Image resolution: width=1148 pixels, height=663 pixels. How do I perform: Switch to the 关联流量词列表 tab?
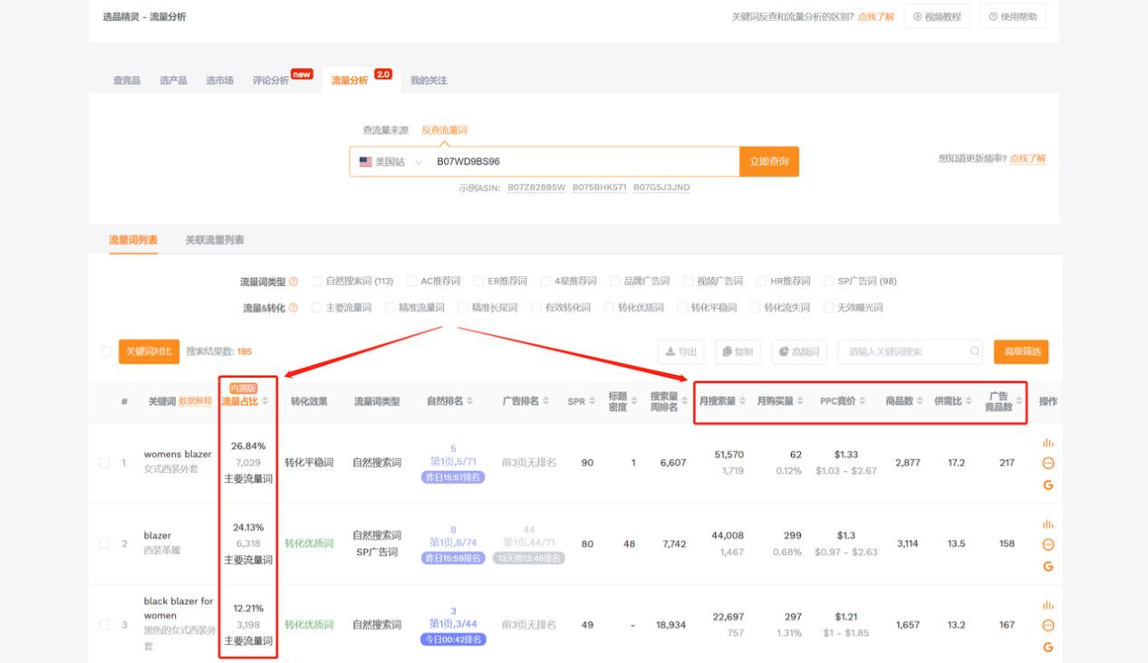215,240
